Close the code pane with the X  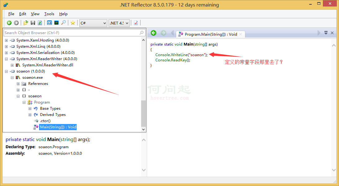pos(332,33)
